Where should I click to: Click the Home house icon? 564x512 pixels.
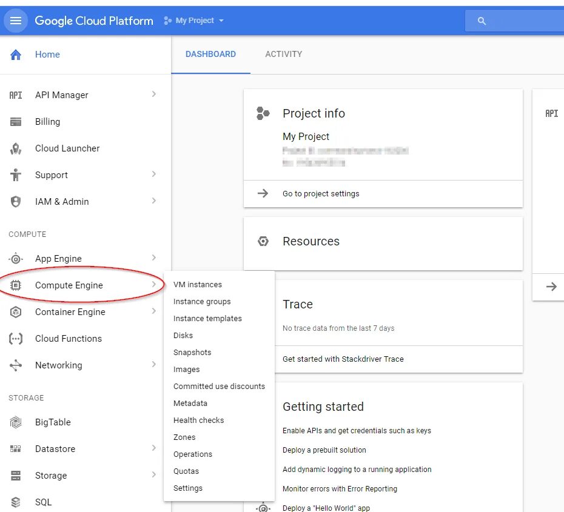(x=16, y=55)
